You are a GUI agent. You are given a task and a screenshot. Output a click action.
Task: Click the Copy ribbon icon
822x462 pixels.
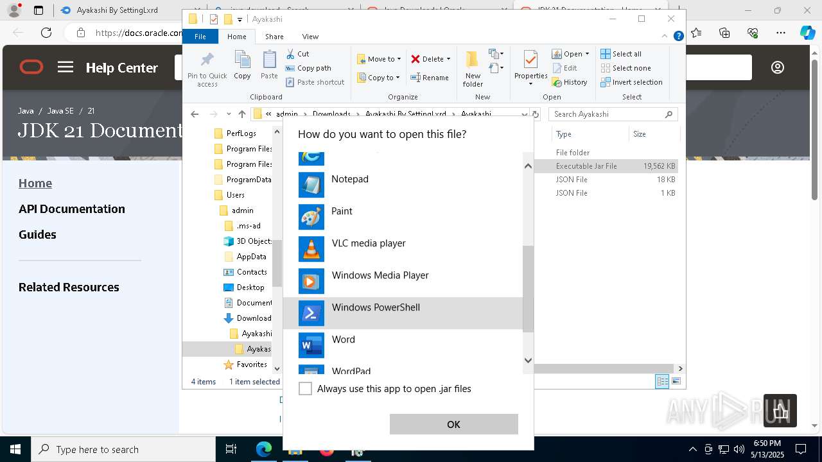(242, 65)
